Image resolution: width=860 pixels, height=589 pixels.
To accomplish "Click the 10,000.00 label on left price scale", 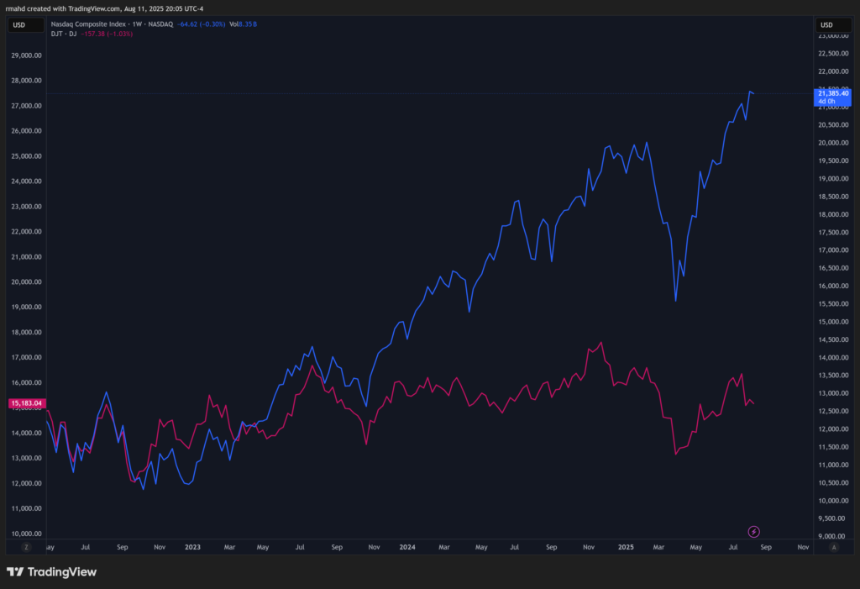I will pyautogui.click(x=26, y=534).
